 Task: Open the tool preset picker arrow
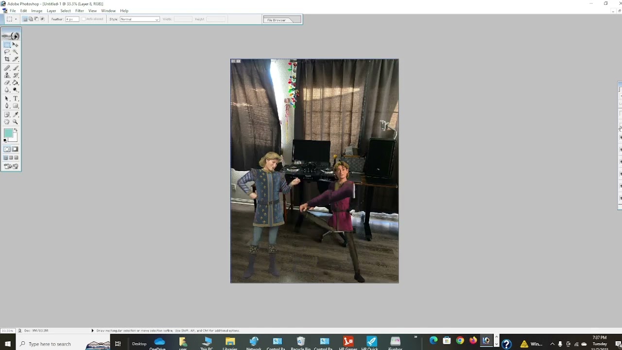point(16,19)
